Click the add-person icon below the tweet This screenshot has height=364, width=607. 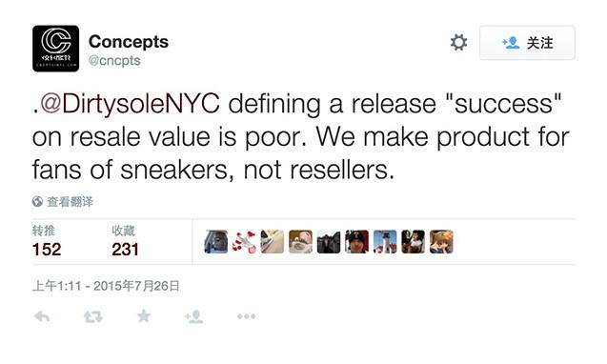(194, 316)
